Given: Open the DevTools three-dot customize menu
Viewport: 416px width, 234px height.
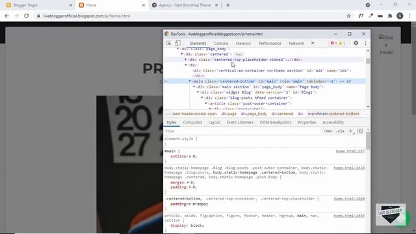Looking at the screenshot, I should [365, 43].
